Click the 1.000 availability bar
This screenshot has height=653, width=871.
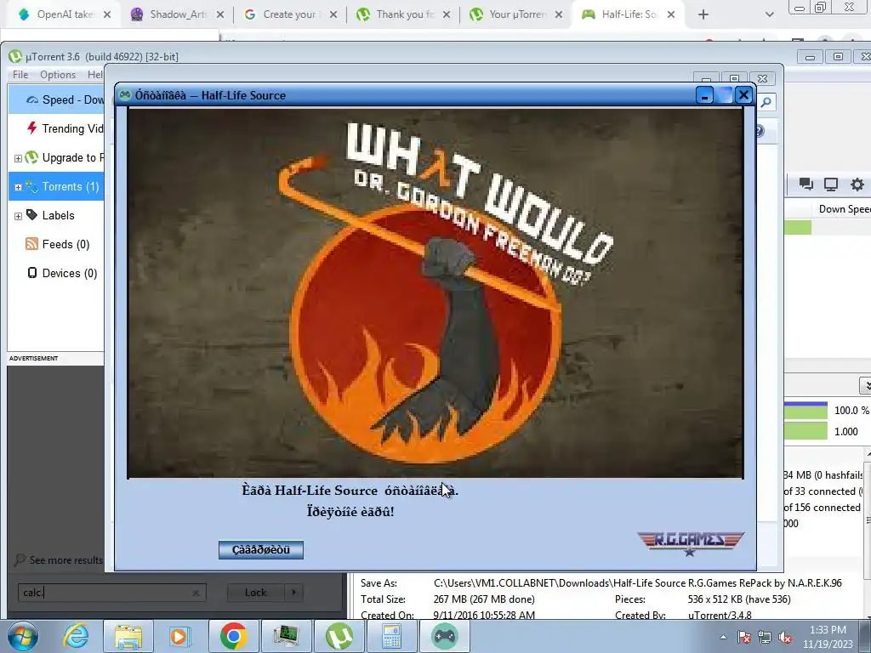click(806, 431)
